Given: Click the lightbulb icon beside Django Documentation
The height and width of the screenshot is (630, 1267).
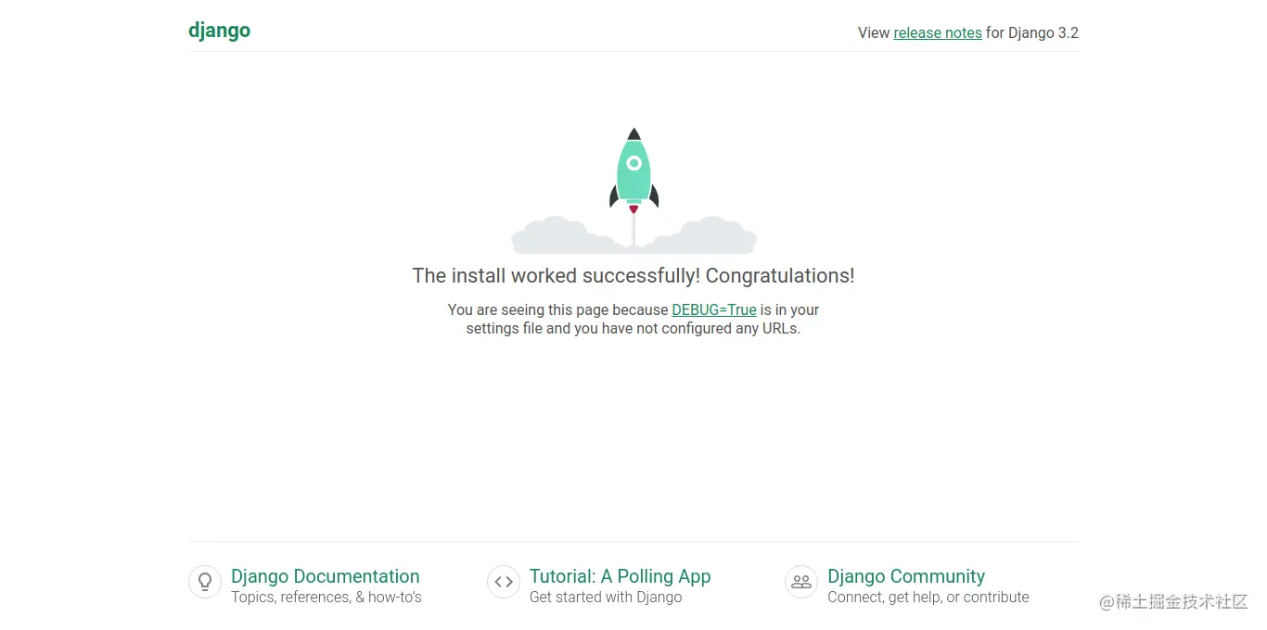Looking at the screenshot, I should coord(205,582).
